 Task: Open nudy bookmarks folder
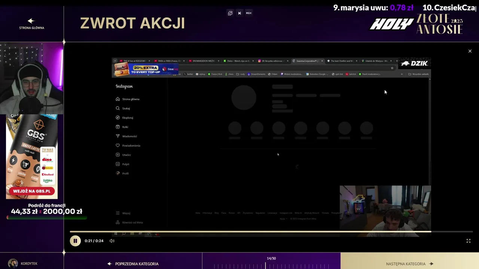241,74
